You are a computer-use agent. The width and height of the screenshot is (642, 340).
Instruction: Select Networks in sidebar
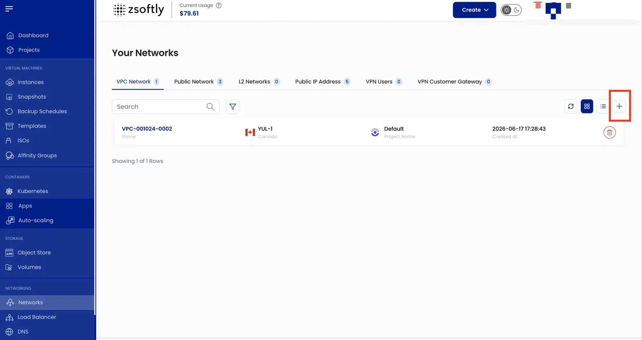coord(47,302)
